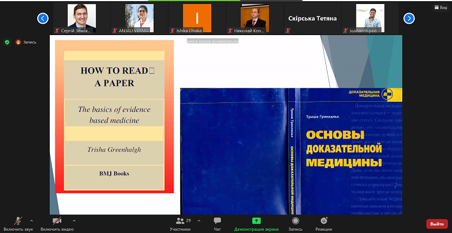
Task: Leave the meeting with Выйти
Action: click(x=437, y=224)
